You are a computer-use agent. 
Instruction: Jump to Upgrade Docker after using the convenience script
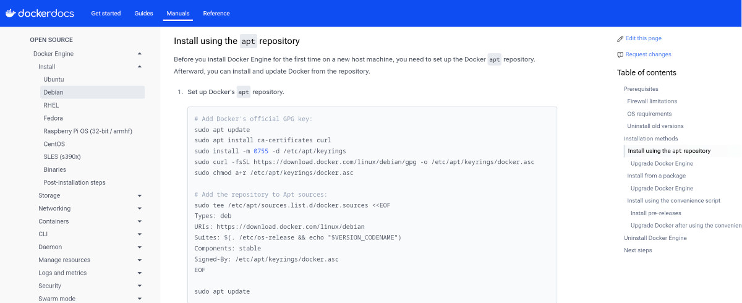coord(686,225)
